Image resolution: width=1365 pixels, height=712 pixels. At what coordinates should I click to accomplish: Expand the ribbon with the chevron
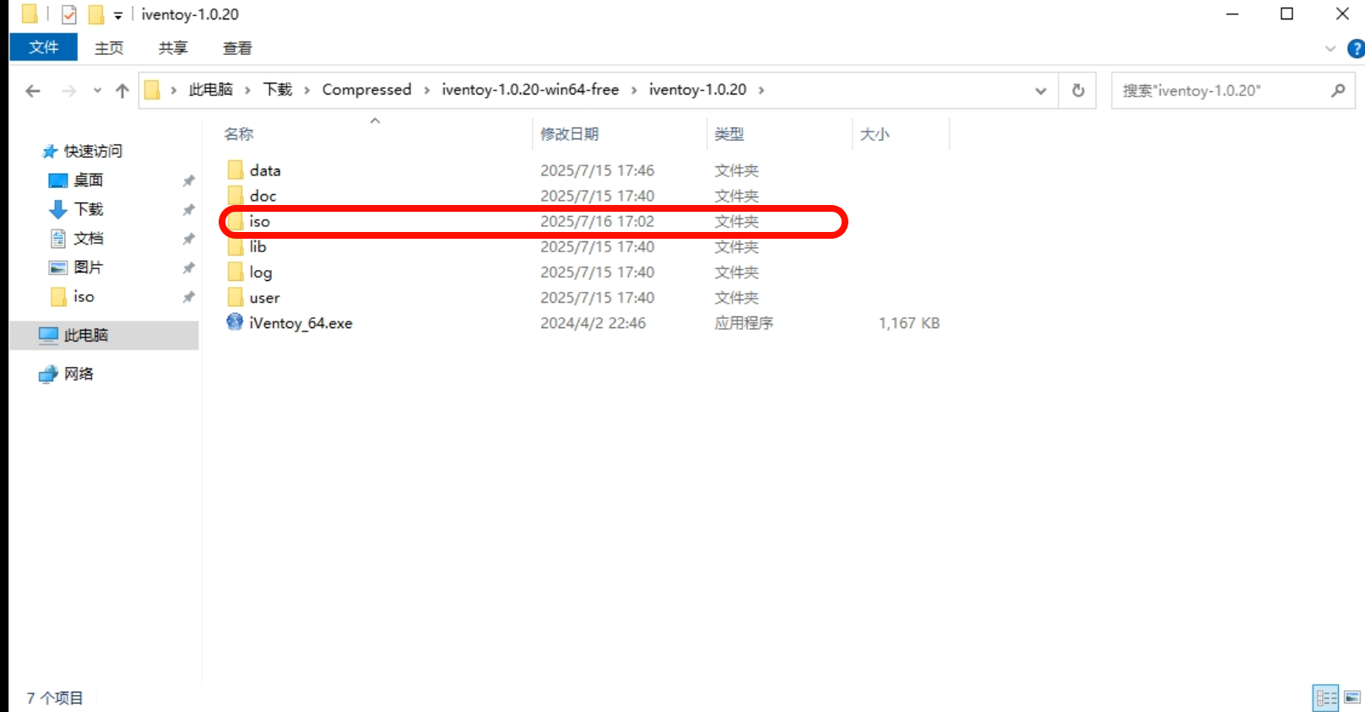pyautogui.click(x=1330, y=49)
